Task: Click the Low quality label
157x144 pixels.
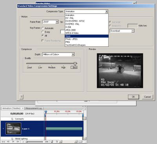Action: 40,67
